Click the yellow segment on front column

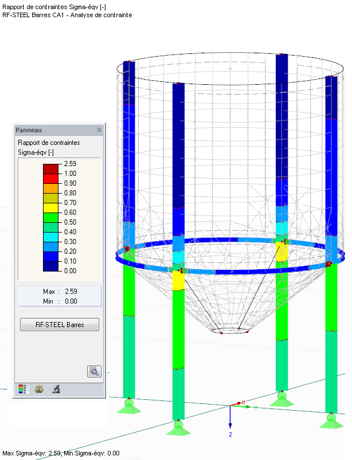(x=178, y=281)
